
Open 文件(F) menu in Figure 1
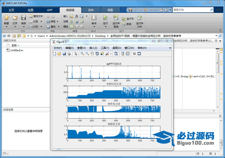58,48
